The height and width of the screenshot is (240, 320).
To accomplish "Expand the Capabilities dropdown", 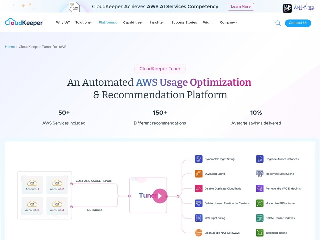I will [133, 22].
